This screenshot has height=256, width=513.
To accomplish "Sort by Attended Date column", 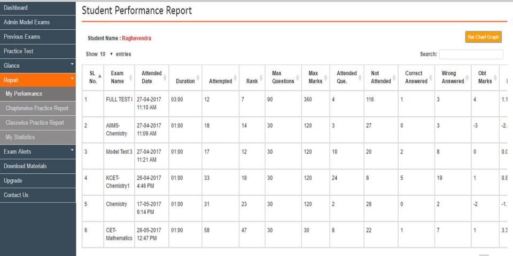I will click(x=151, y=77).
